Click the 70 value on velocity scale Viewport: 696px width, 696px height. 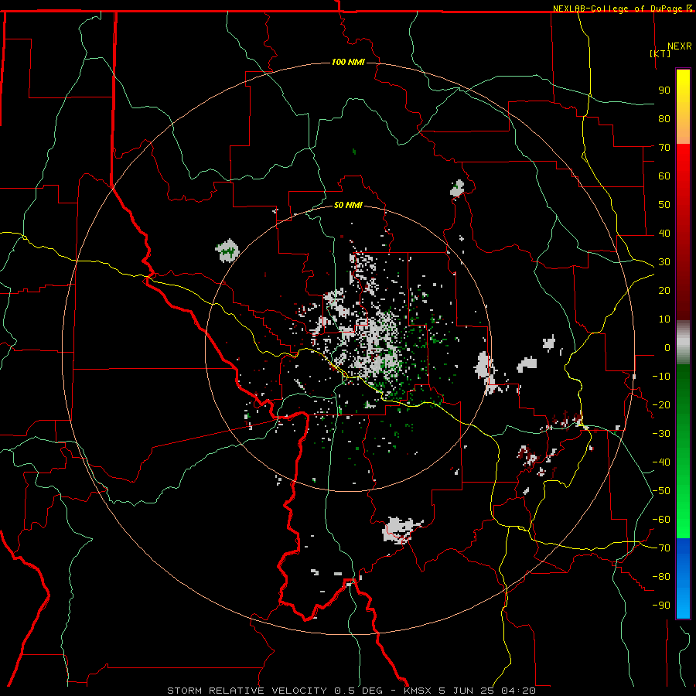pos(664,148)
